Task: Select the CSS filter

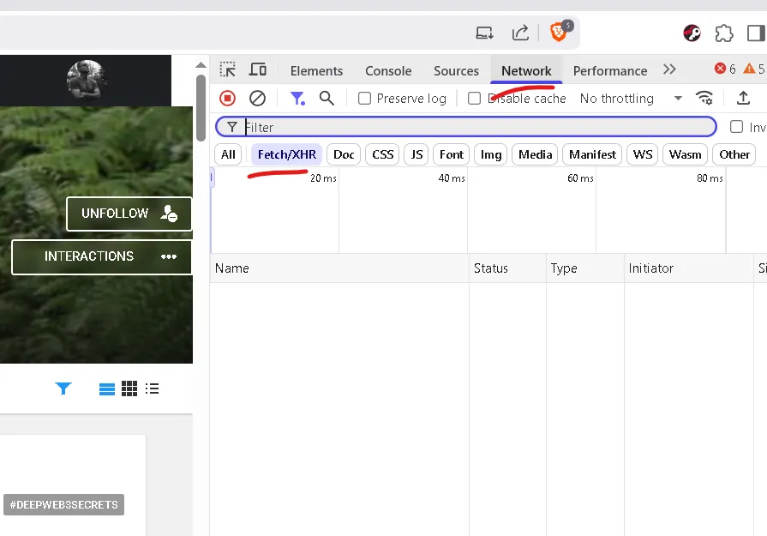Action: coord(382,154)
